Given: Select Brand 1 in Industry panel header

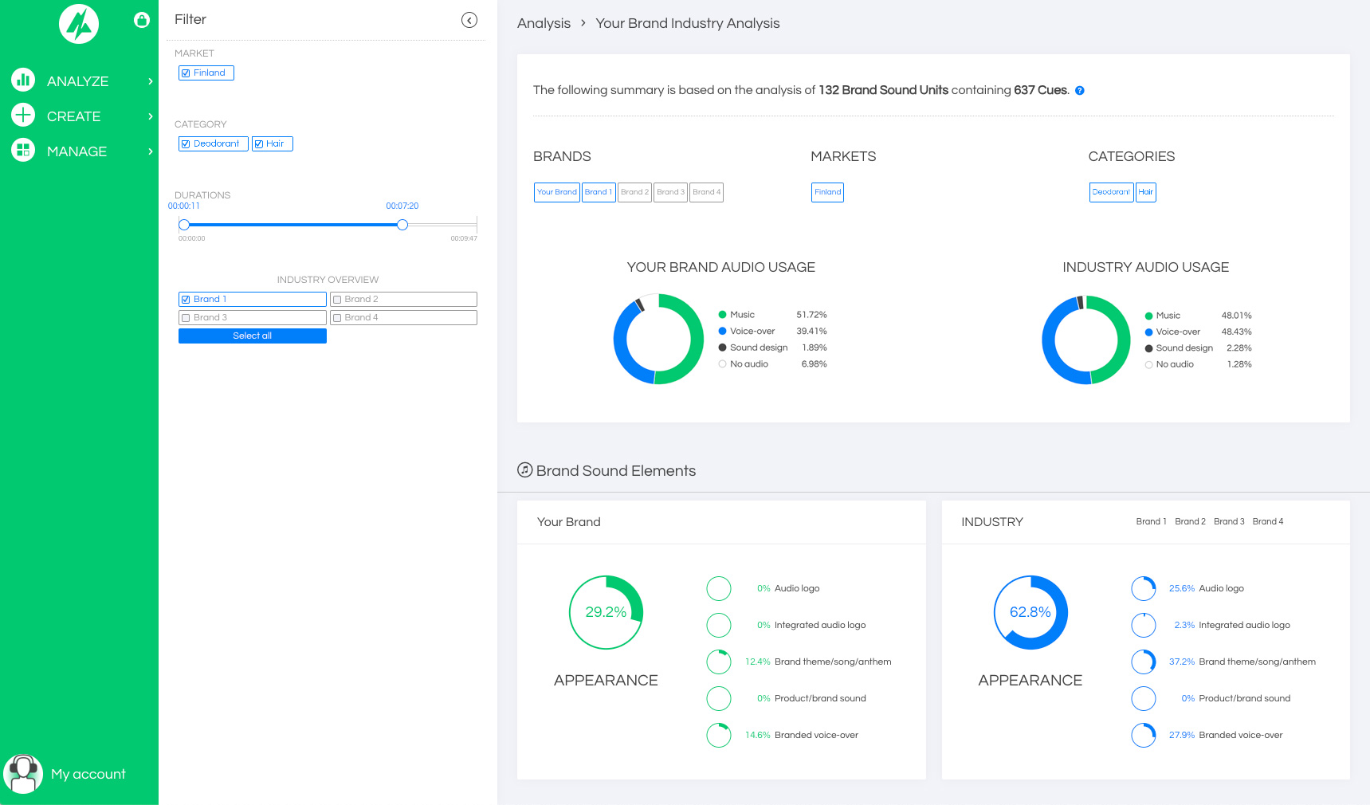Looking at the screenshot, I should (x=1151, y=521).
